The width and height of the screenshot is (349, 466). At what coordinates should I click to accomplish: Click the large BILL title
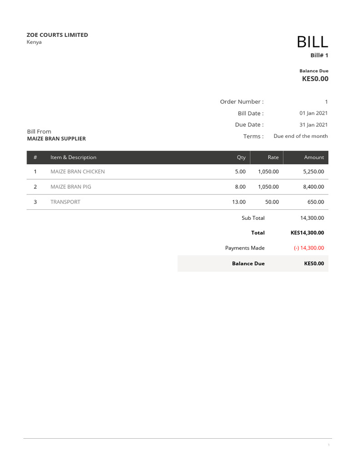(x=312, y=42)
